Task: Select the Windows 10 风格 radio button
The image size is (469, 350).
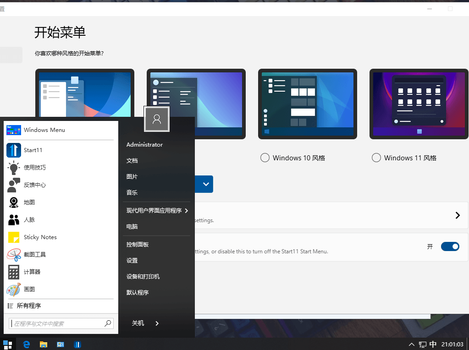Action: [x=265, y=158]
